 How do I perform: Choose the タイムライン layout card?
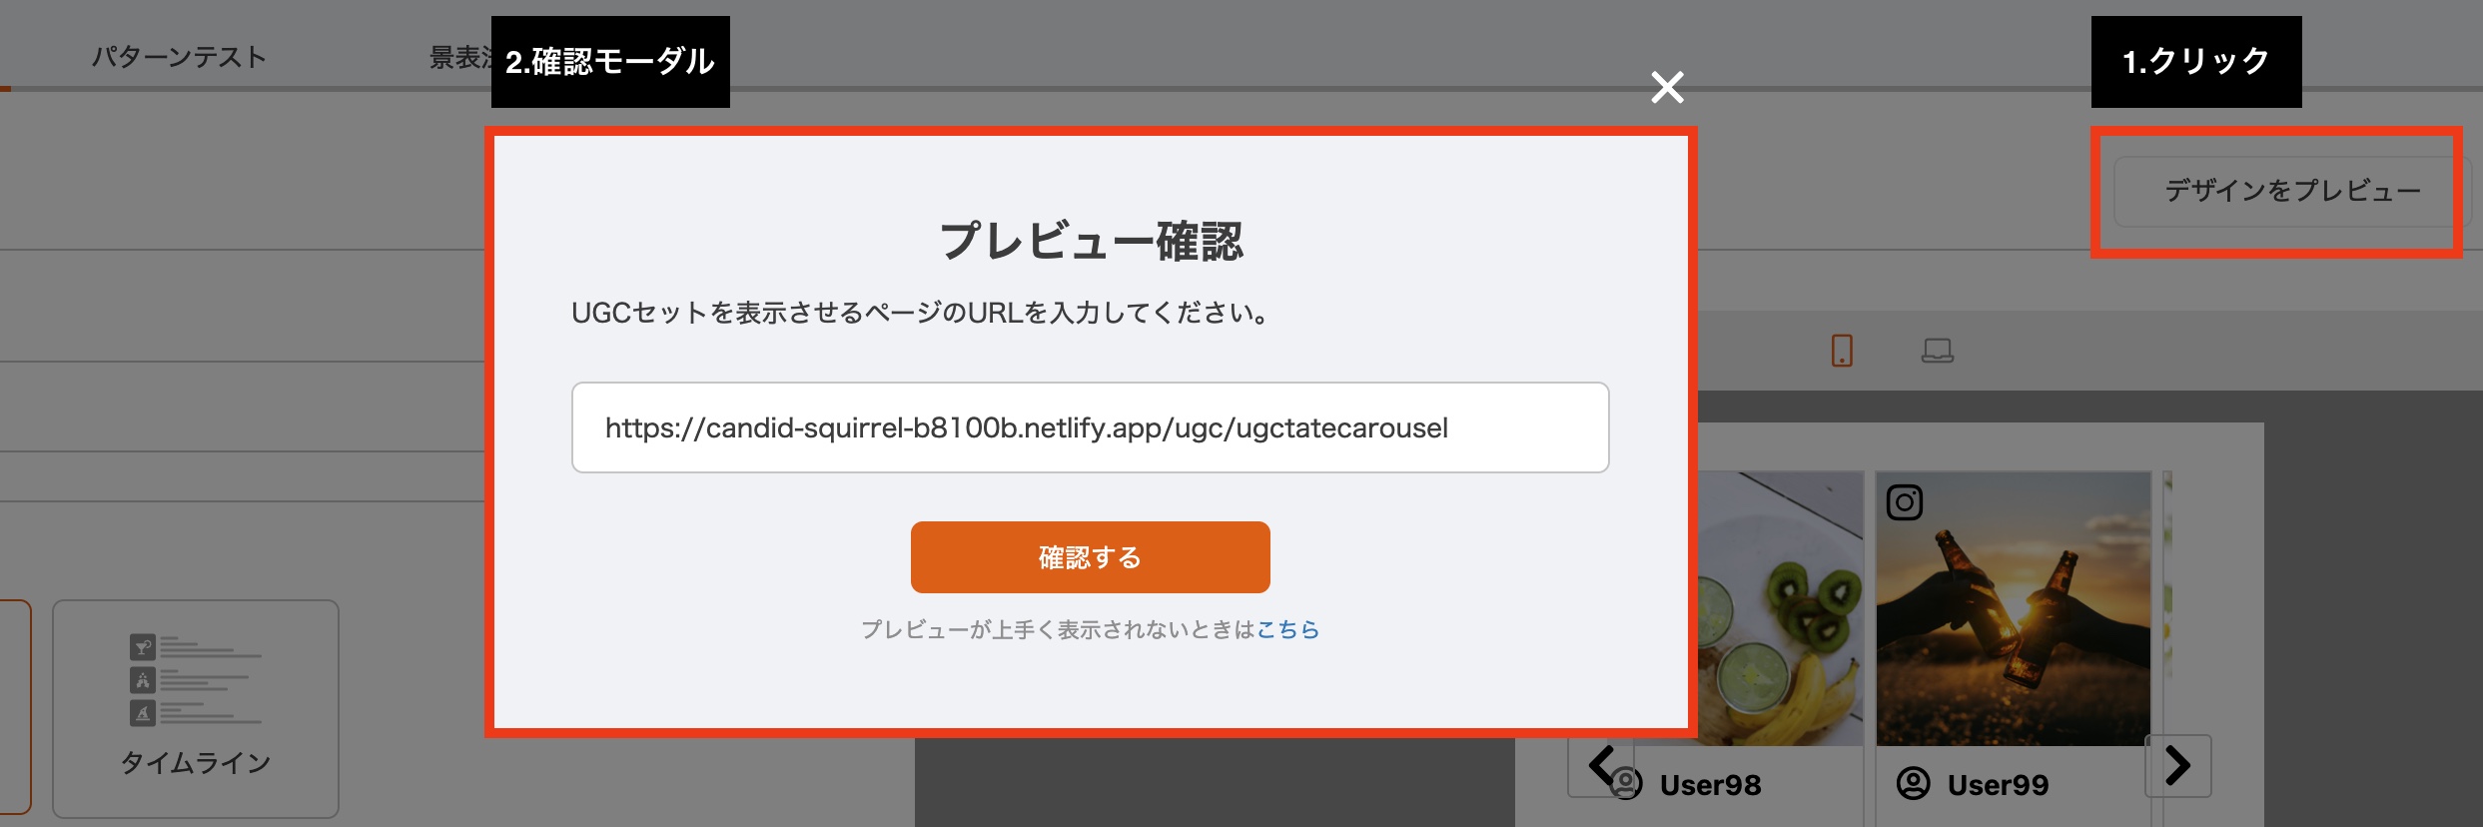tap(196, 708)
